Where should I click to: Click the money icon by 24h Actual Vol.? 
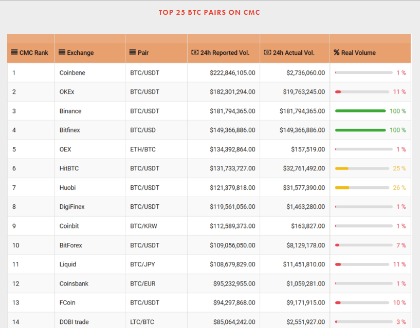click(x=267, y=52)
